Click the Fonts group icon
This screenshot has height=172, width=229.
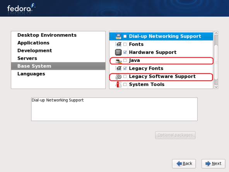118,44
